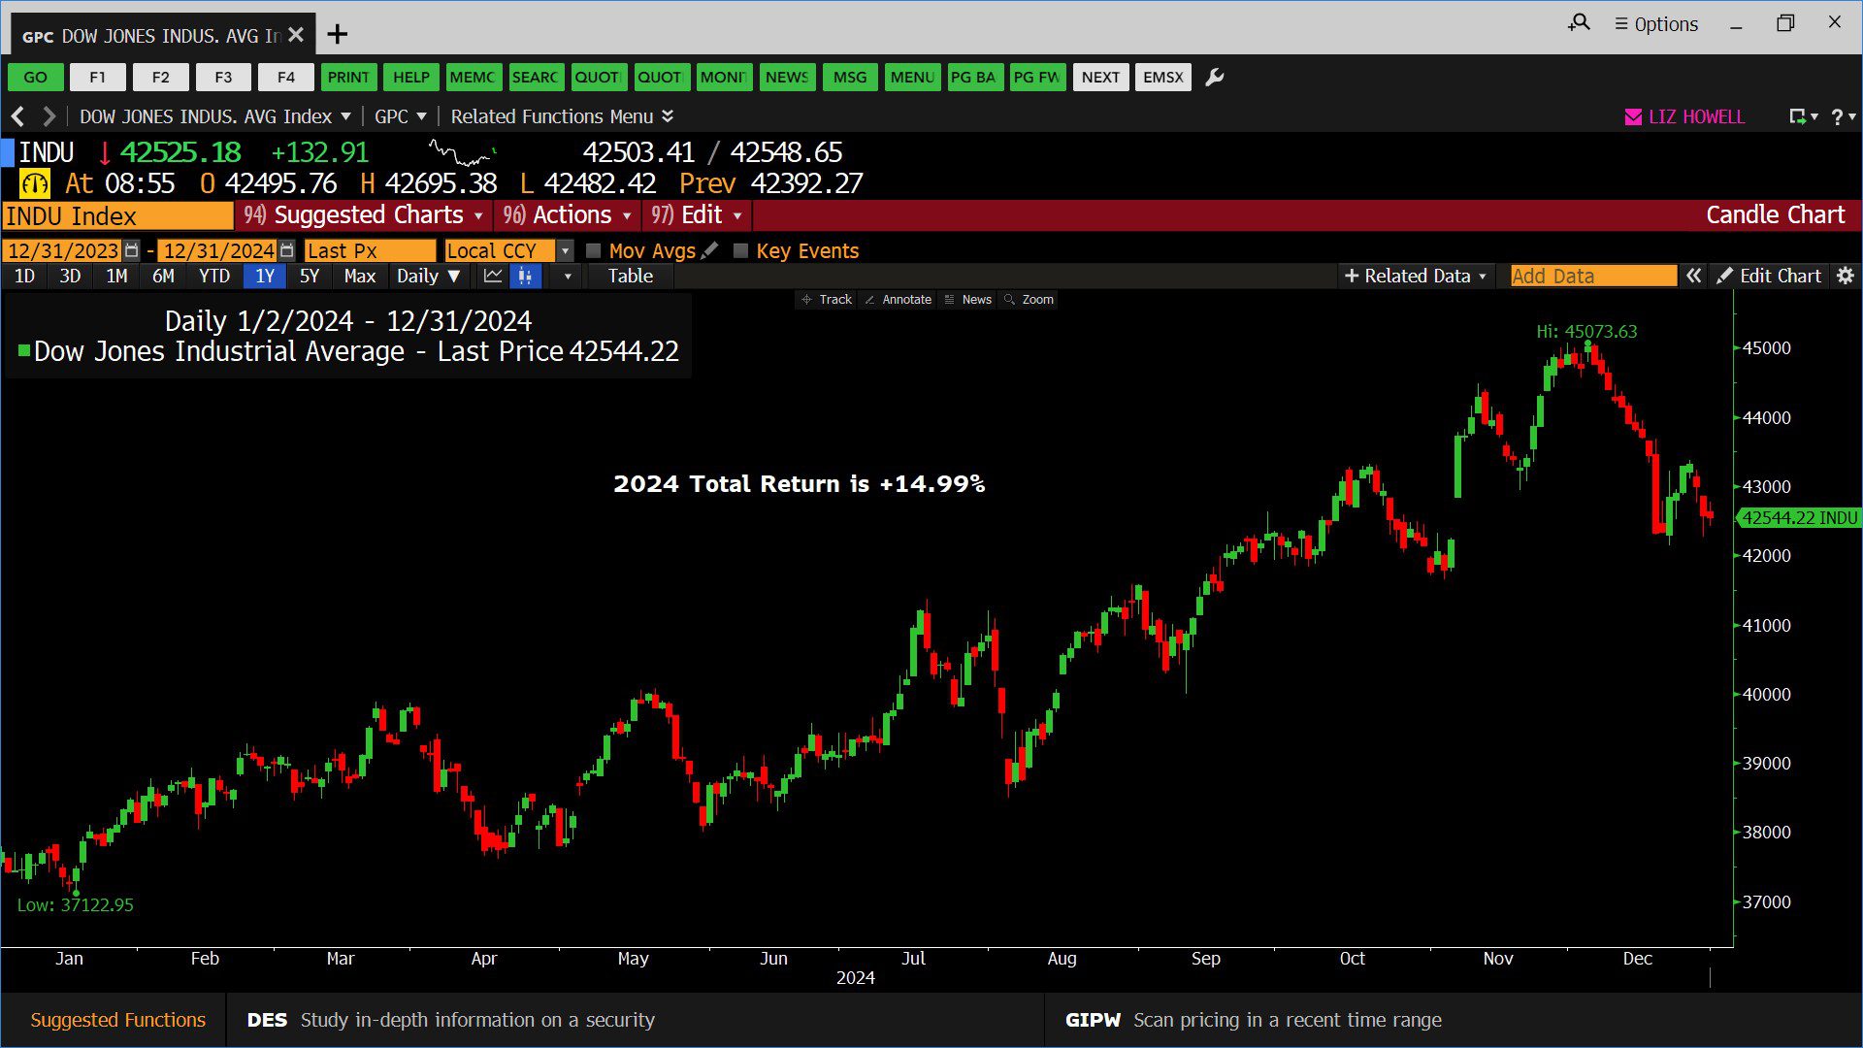Screen dimensions: 1863x1048
Task: Open the LIZ HOWELL message envelope
Action: coord(1633,116)
